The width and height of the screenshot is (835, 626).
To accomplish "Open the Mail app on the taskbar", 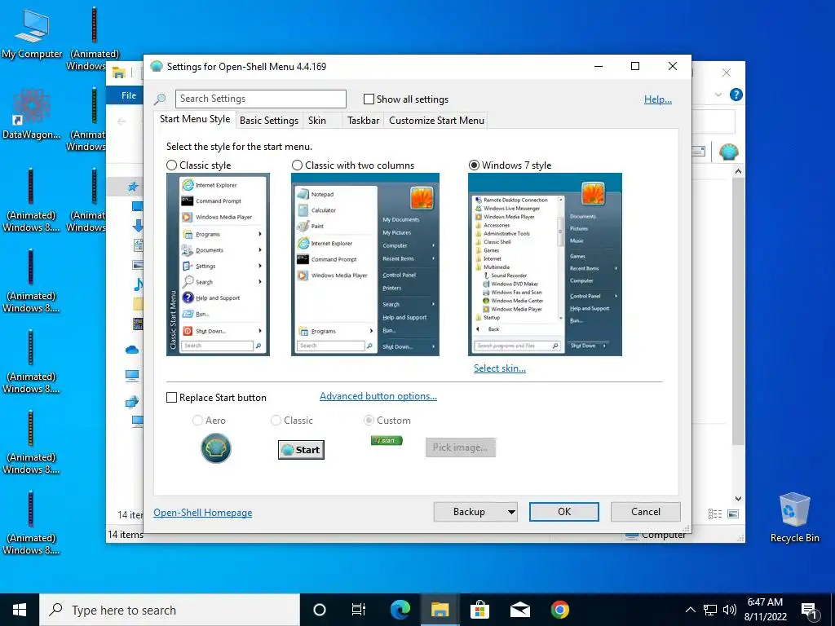I will pos(519,610).
